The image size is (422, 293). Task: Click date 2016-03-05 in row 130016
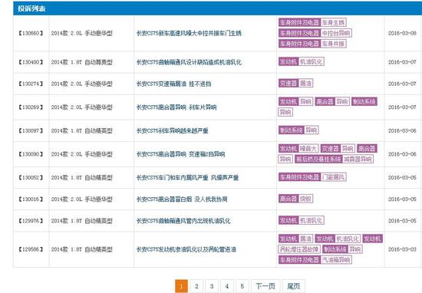click(x=402, y=199)
